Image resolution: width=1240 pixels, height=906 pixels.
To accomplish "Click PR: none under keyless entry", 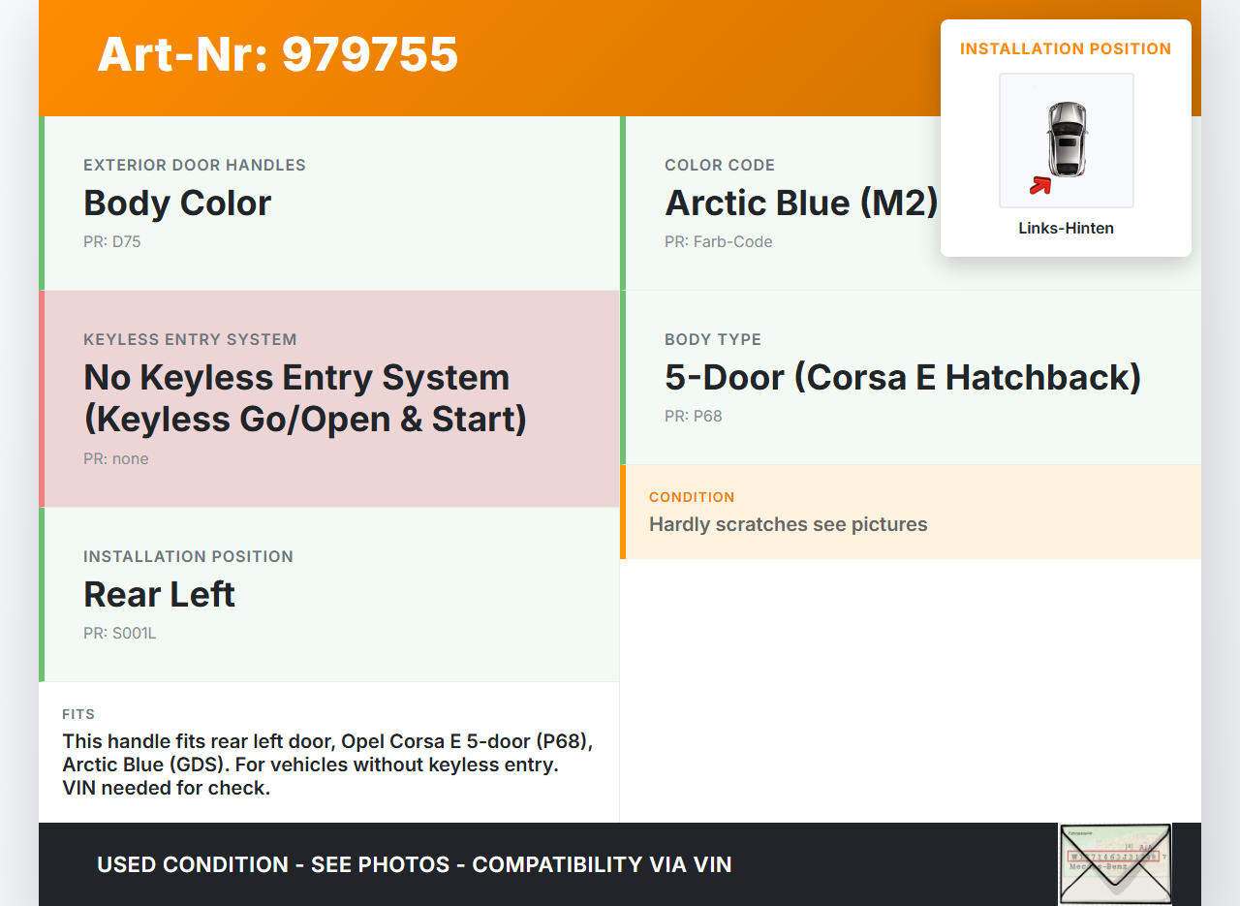I will 116,459.
